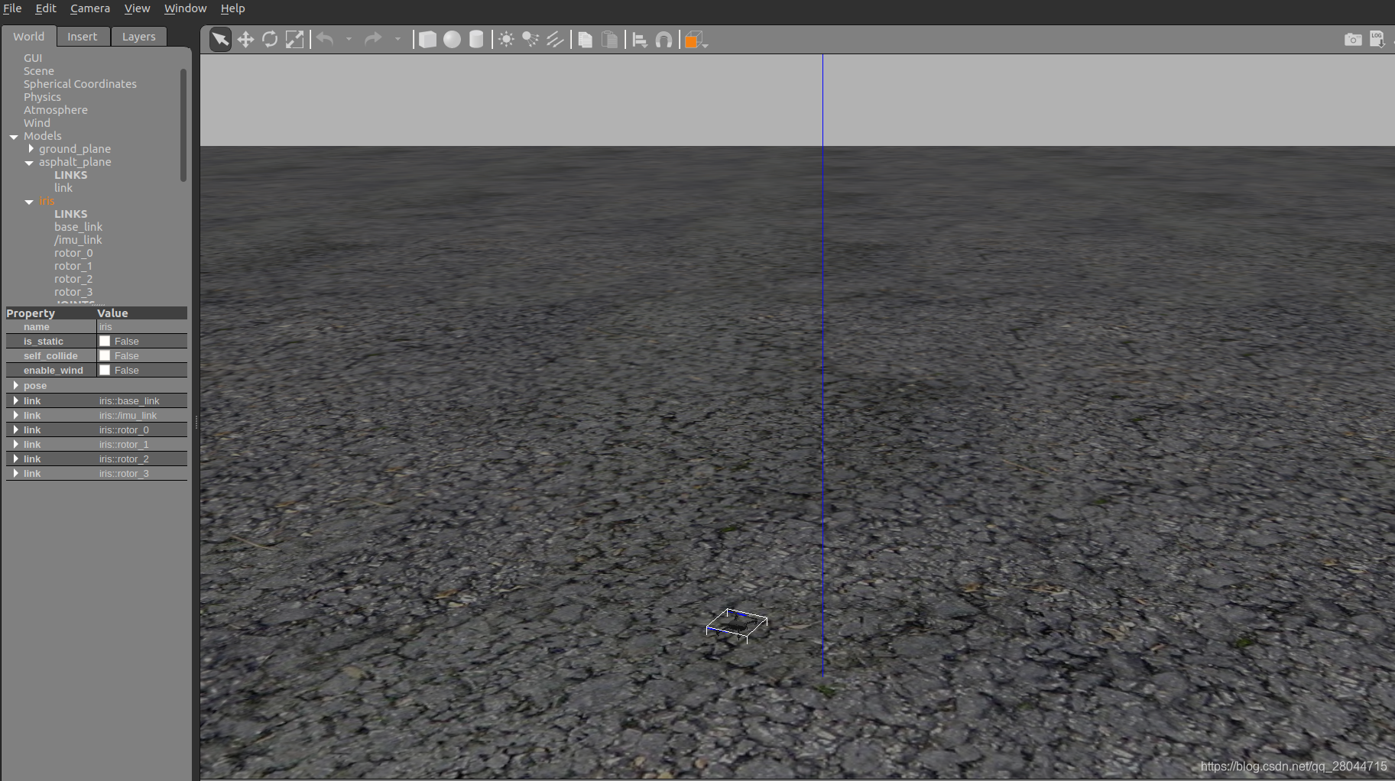This screenshot has width=1395, height=781.
Task: Open the File menu
Action: click(x=12, y=8)
